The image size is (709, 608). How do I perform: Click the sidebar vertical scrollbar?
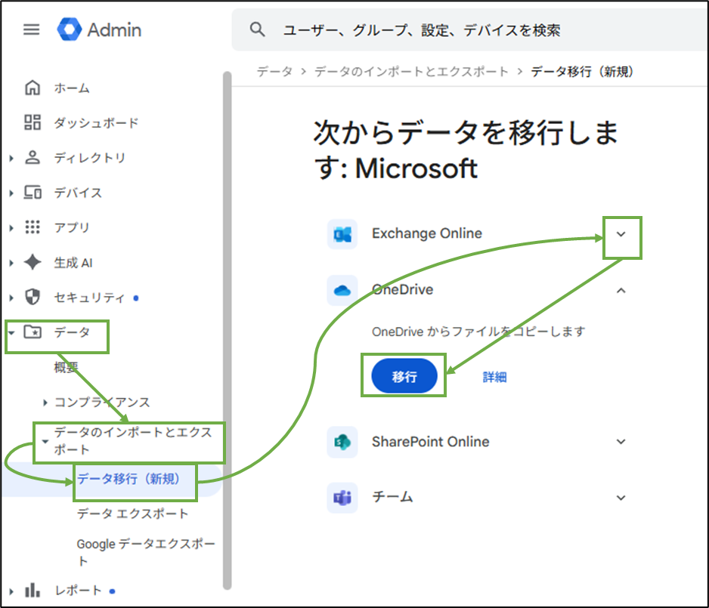tap(228, 330)
